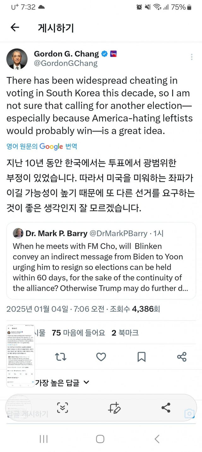202x452 pixels.
Task: Open Gordon G. Chang's profile picture
Action: (x=17, y=59)
